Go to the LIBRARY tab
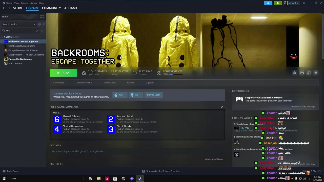The height and width of the screenshot is (182, 324). pyautogui.click(x=32, y=8)
